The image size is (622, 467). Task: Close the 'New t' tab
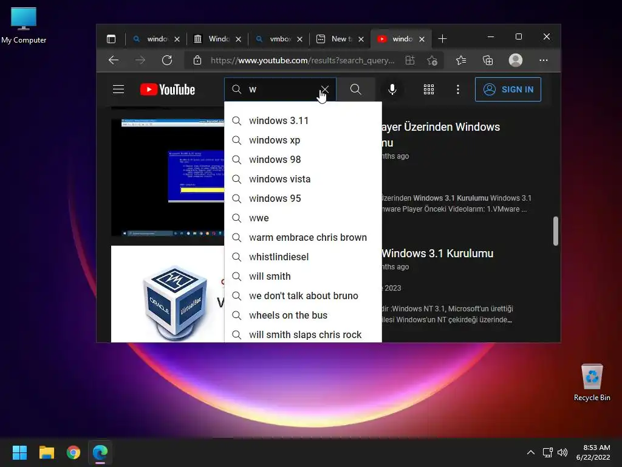[x=361, y=39]
